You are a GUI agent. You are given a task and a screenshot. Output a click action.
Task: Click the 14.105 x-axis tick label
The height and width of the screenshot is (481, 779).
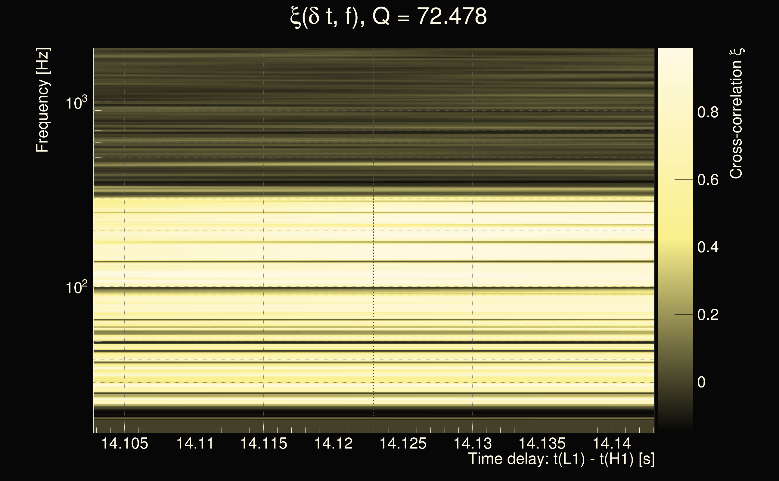pos(125,443)
